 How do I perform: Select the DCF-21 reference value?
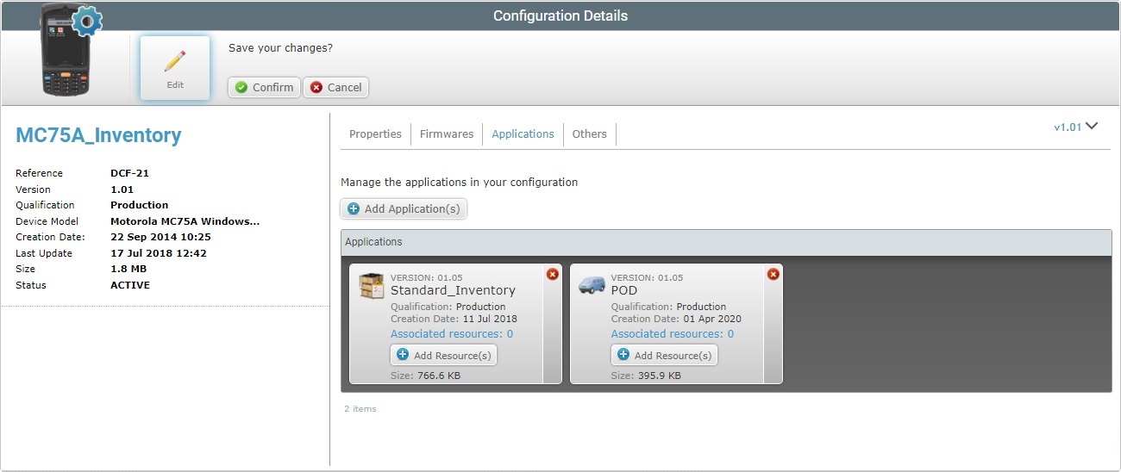point(129,173)
